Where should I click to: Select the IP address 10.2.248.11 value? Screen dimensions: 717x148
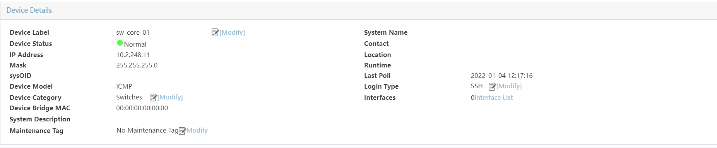(133, 55)
